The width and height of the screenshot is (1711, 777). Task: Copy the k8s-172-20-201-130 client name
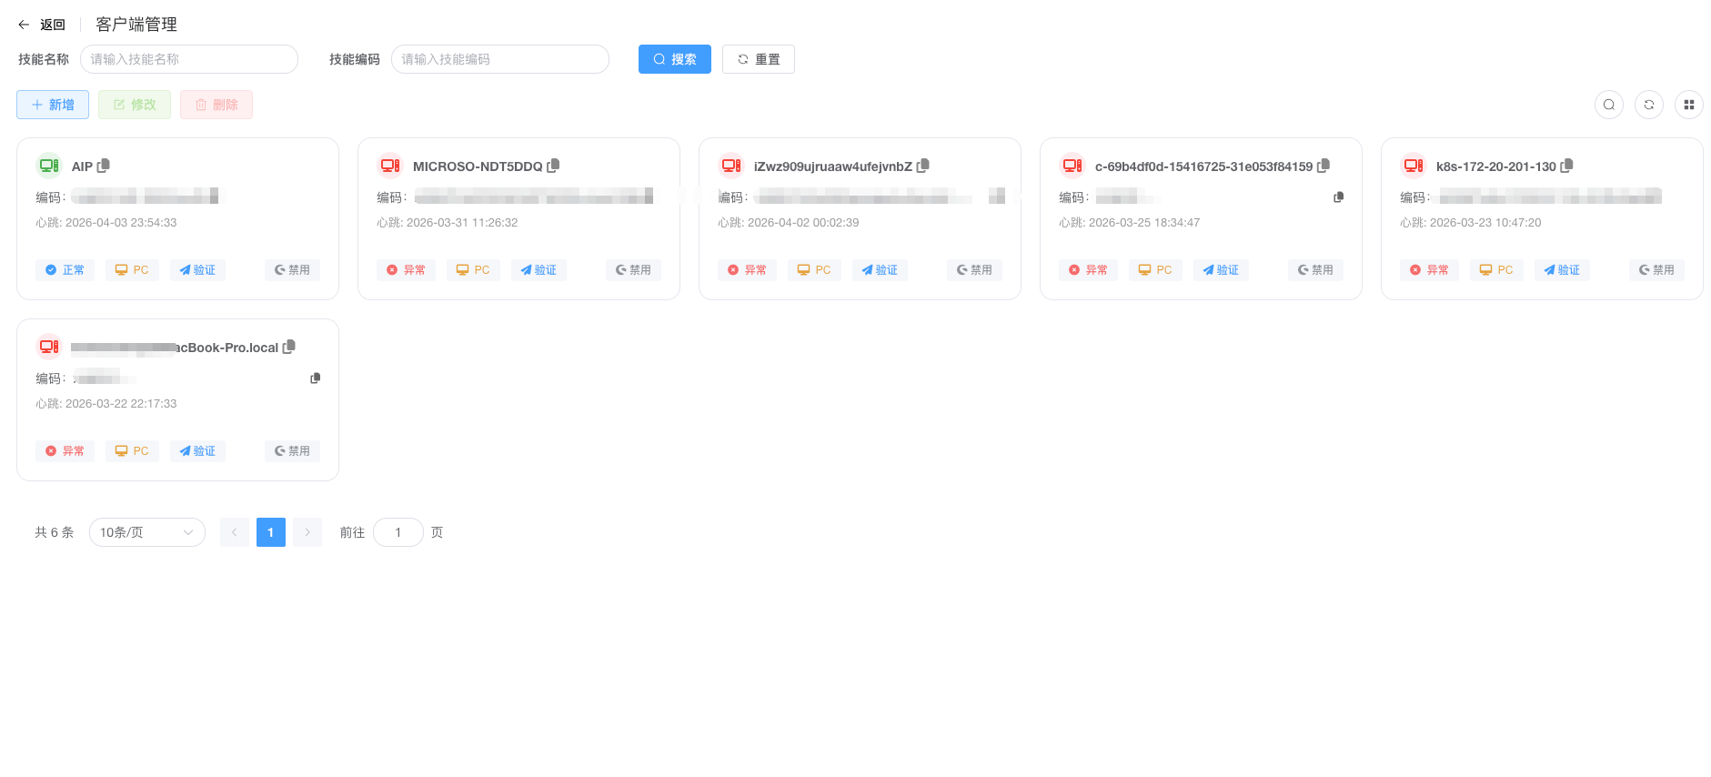(x=1566, y=166)
